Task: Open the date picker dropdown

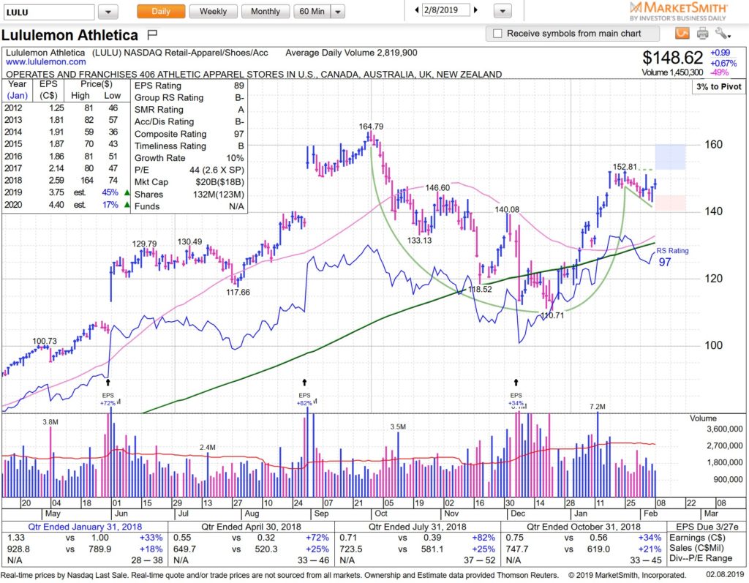Action: (x=503, y=11)
